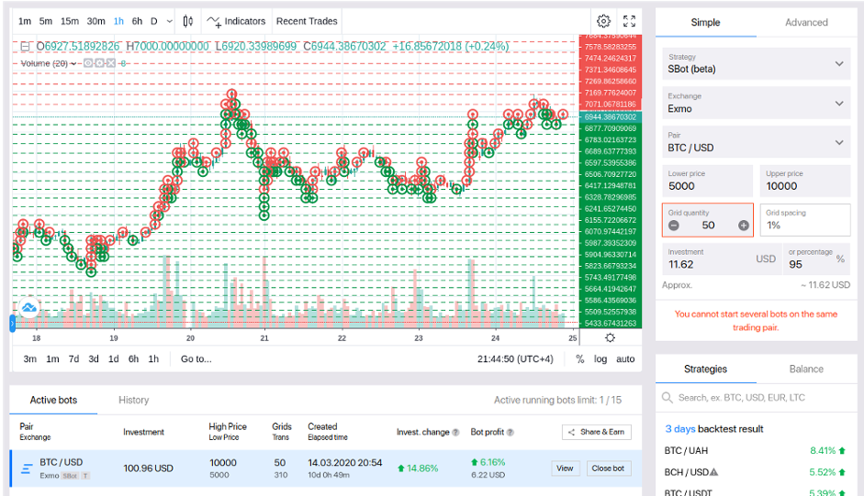Viewport: 864px width, 496px height.
Task: Click the current price label 6944.38670302
Action: 611,116
